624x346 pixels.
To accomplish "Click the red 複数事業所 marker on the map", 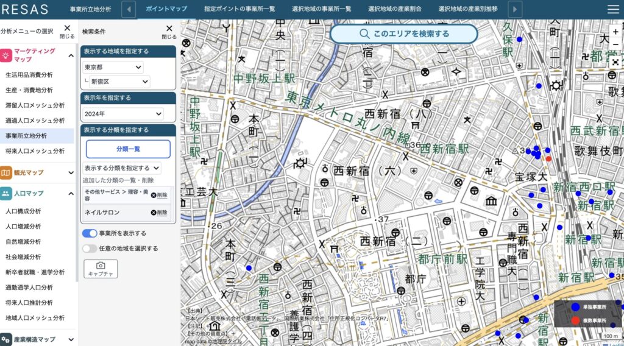I will point(548,158).
